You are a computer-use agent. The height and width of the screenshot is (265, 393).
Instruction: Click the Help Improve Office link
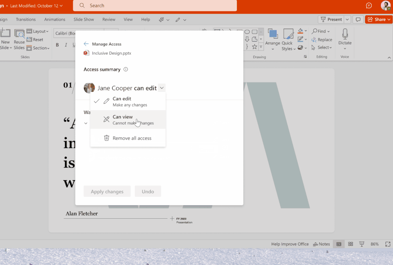290,244
